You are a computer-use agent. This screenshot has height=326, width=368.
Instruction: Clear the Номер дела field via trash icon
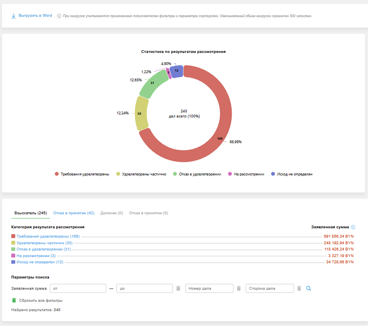click(239, 288)
